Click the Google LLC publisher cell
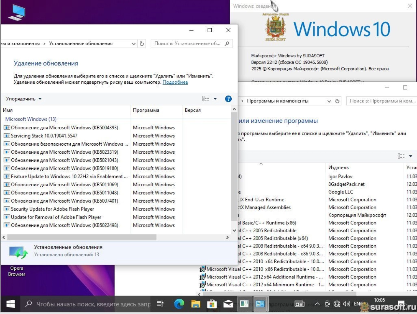 click(340, 192)
